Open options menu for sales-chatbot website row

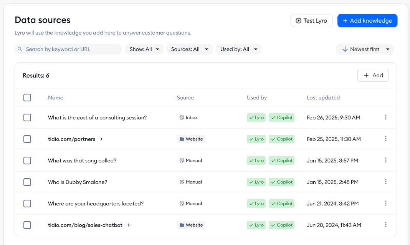(386, 225)
